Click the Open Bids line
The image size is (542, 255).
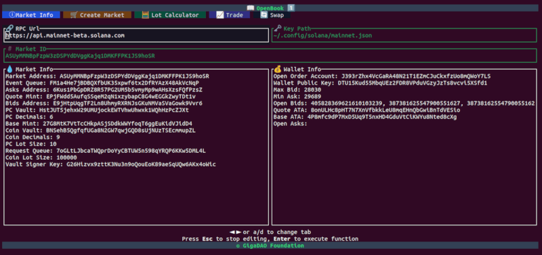[x=404, y=103]
